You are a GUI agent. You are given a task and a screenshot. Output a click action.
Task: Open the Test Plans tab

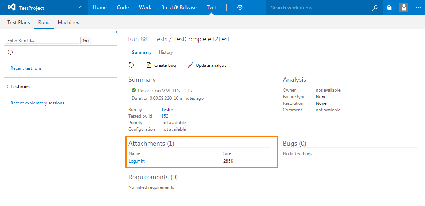coord(19,22)
